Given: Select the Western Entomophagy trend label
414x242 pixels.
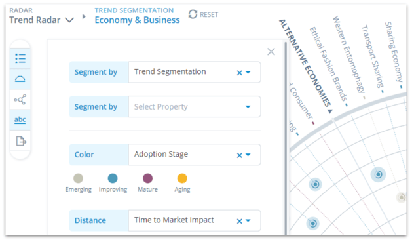Looking at the screenshot, I should [348, 54].
